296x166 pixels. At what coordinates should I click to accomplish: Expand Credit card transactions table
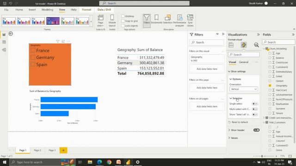(264, 118)
